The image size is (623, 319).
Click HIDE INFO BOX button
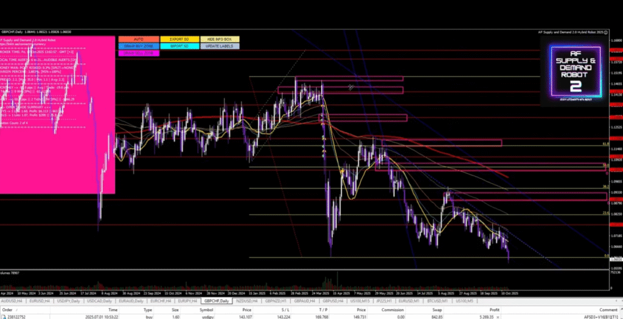tap(220, 40)
